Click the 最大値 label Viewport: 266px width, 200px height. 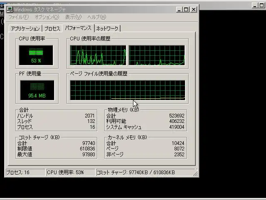(x=25, y=155)
